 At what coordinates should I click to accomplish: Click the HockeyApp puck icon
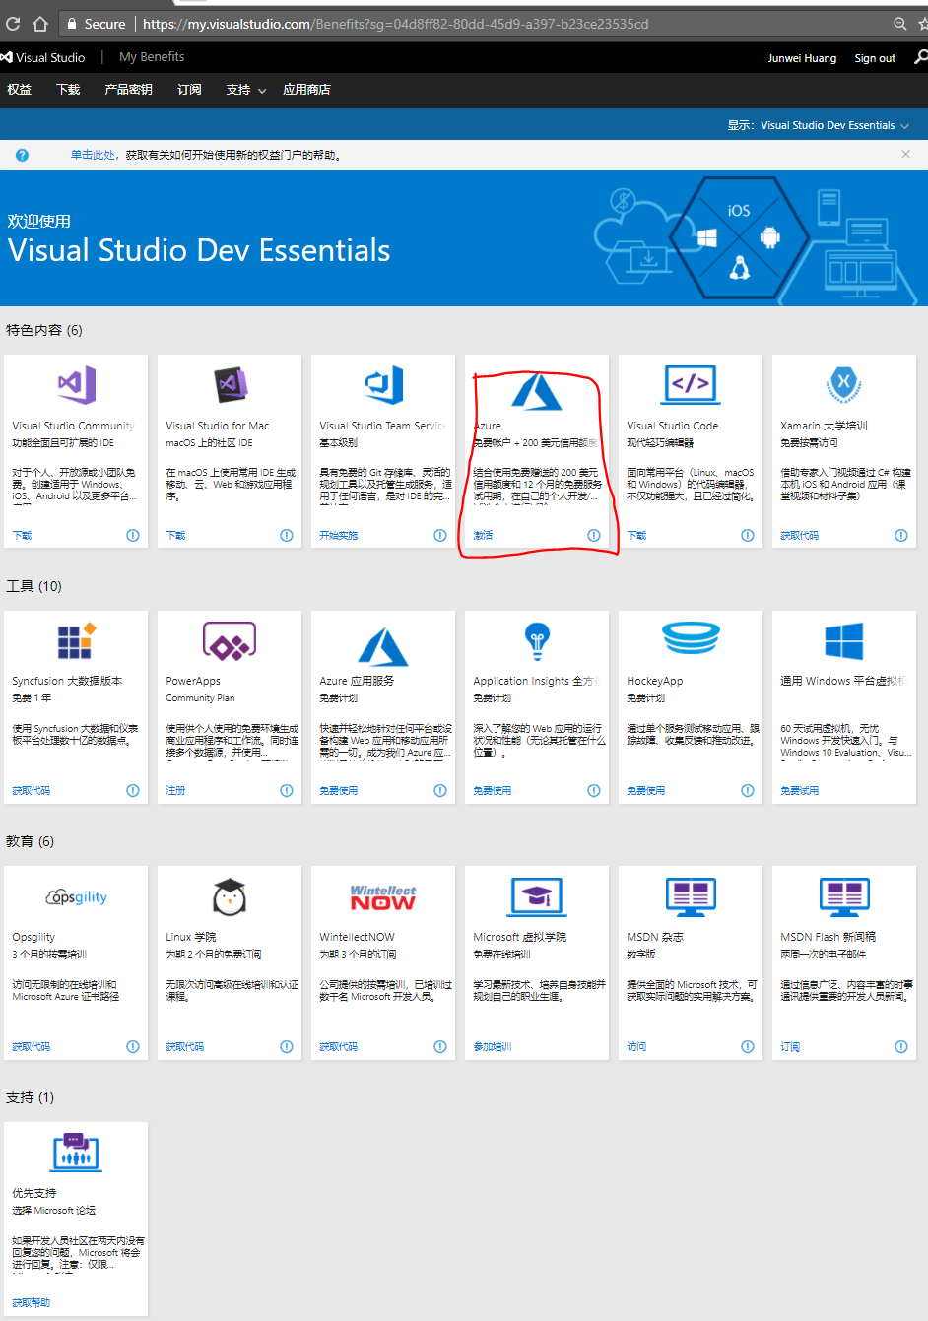click(690, 640)
